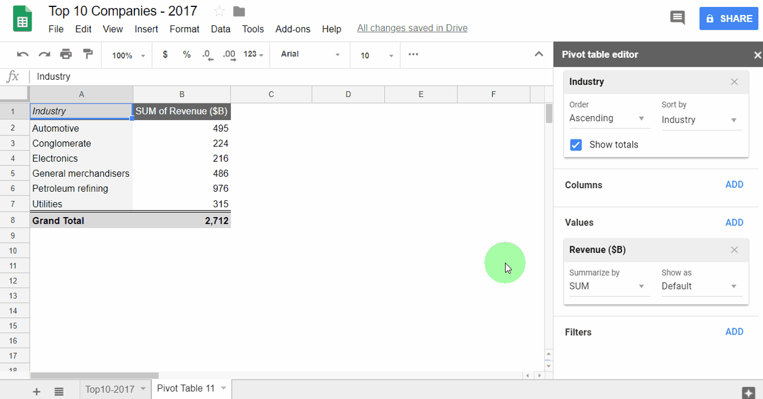The height and width of the screenshot is (399, 763).
Task: Open the font size 10 dropdown
Action: coord(377,55)
